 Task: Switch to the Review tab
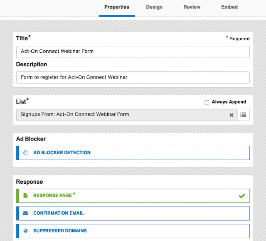click(192, 7)
